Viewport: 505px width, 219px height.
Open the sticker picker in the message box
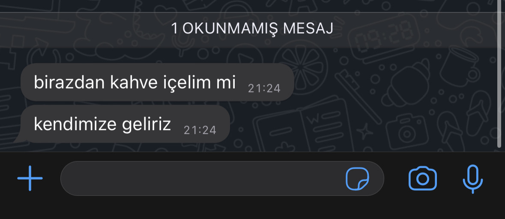point(357,179)
